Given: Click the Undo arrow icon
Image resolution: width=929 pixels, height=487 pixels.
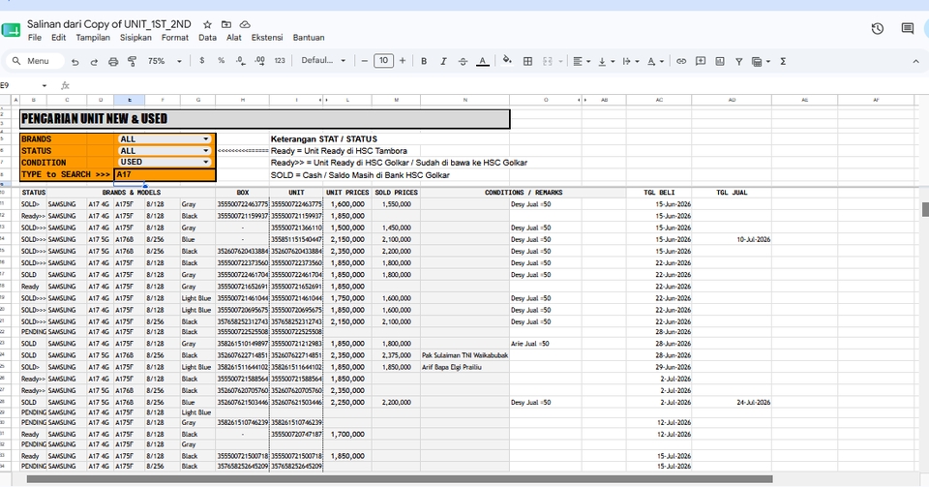Looking at the screenshot, I should [x=75, y=61].
